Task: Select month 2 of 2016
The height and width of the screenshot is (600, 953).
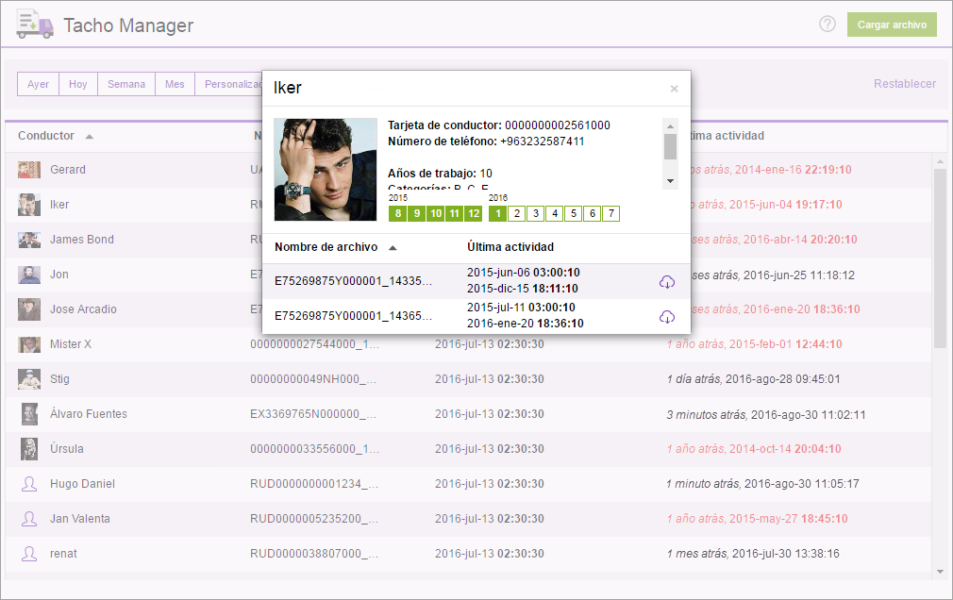Action: point(517,213)
